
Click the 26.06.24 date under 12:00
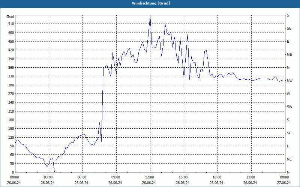pos(149,183)
